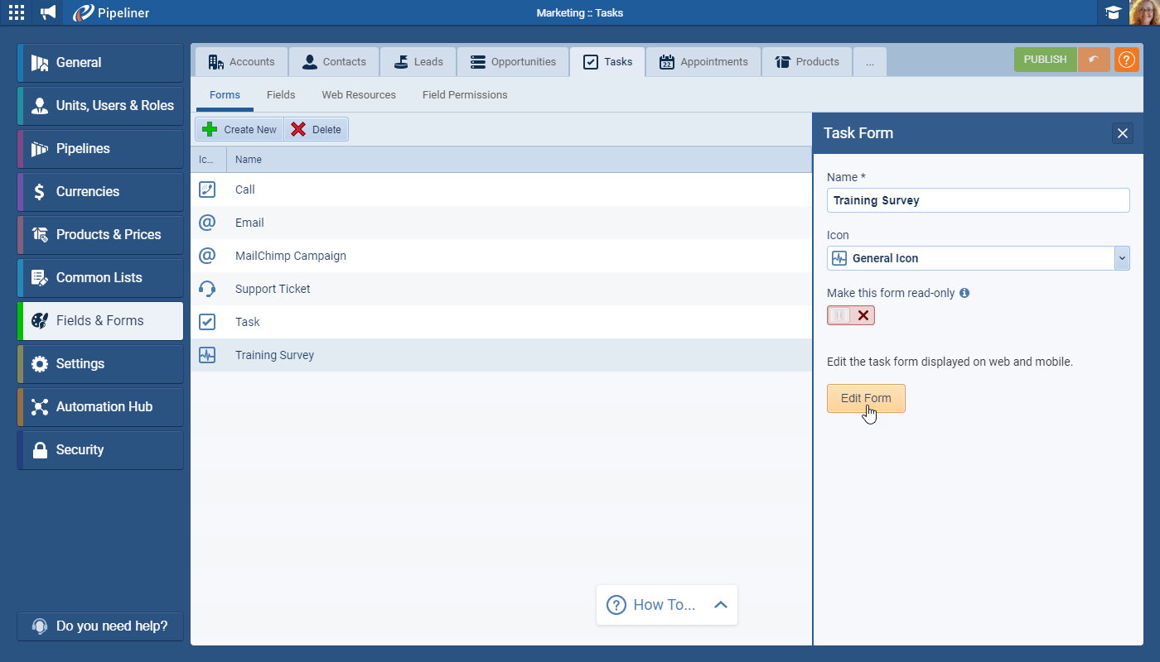Open the Field Permissions subtab
Viewport: 1160px width, 662px height.
click(x=464, y=95)
